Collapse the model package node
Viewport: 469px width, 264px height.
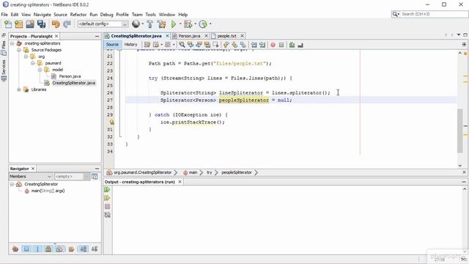coord(40,70)
